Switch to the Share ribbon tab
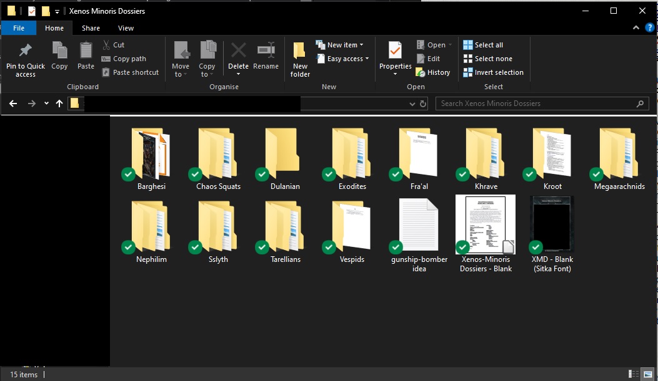 91,28
